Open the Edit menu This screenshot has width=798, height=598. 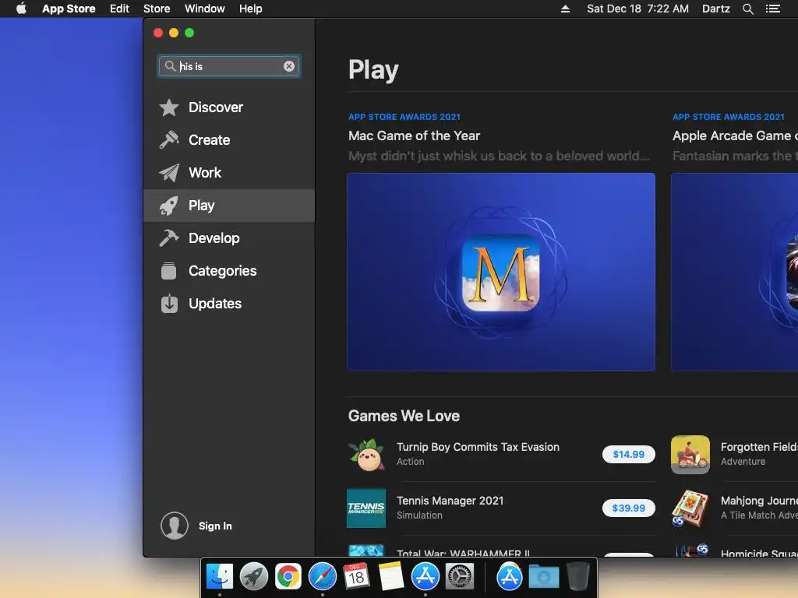(119, 9)
